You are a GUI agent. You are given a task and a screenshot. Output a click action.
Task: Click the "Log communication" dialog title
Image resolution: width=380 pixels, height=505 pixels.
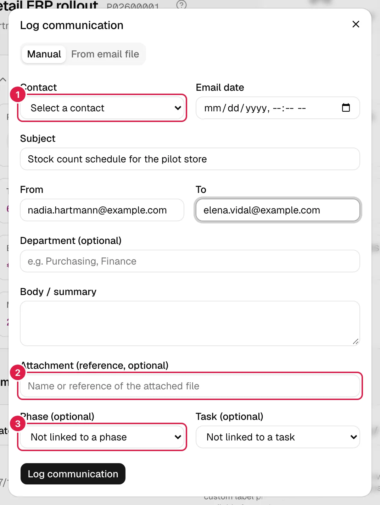click(72, 25)
